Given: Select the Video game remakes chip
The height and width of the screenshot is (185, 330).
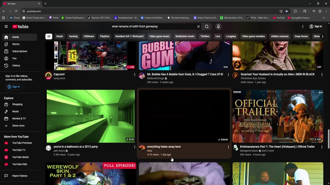Looking at the screenshot, I should click(253, 36).
